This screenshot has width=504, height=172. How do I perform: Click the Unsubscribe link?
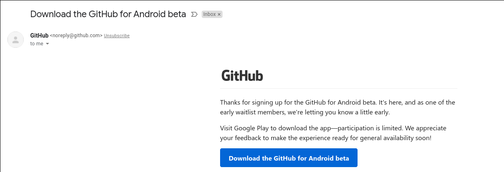117,36
